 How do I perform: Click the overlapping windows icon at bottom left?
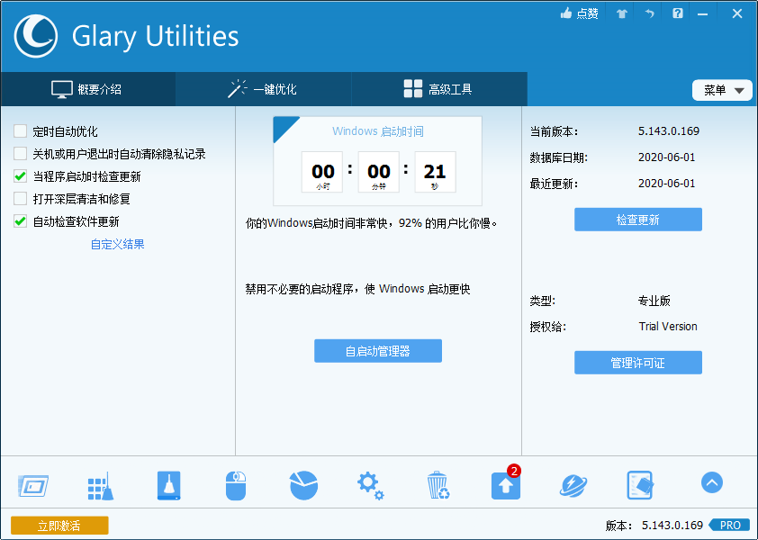32,484
